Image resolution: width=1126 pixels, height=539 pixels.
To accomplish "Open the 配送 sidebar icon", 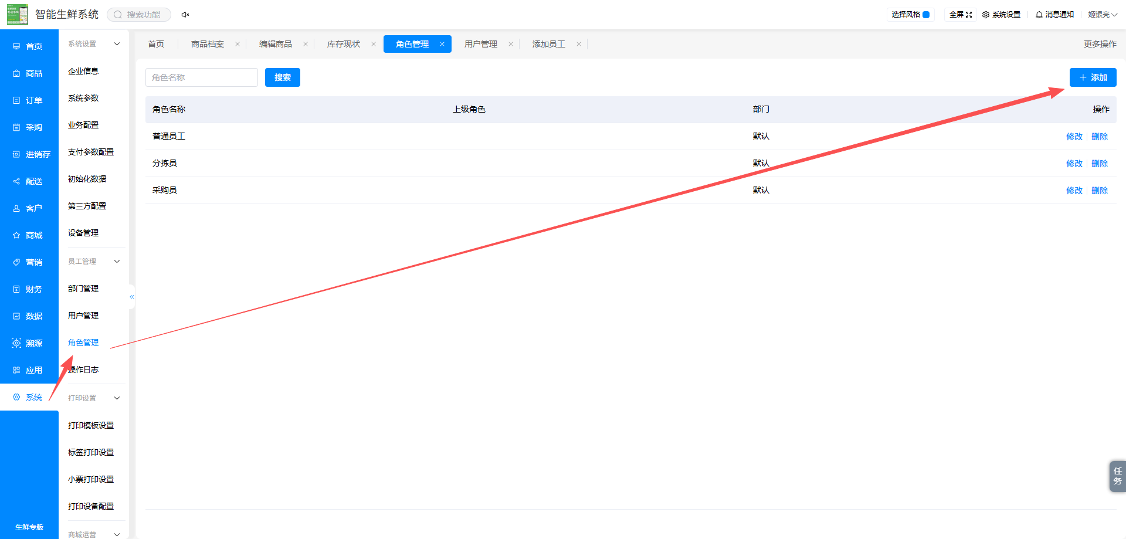I will pos(16,181).
